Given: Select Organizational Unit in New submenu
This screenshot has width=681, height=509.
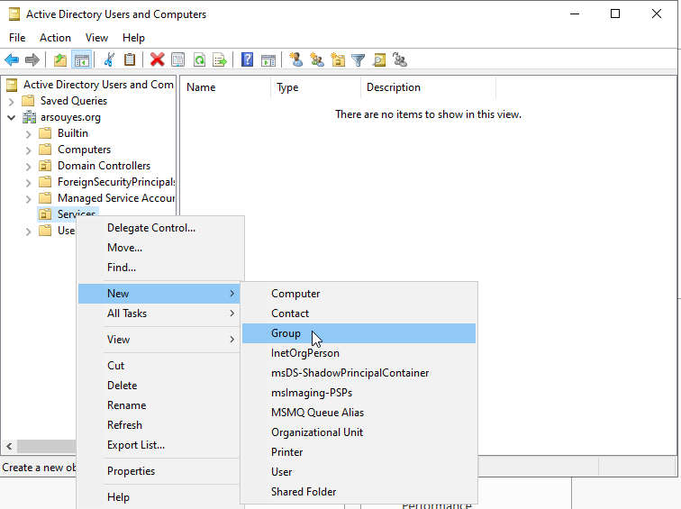Looking at the screenshot, I should pyautogui.click(x=359, y=432).
